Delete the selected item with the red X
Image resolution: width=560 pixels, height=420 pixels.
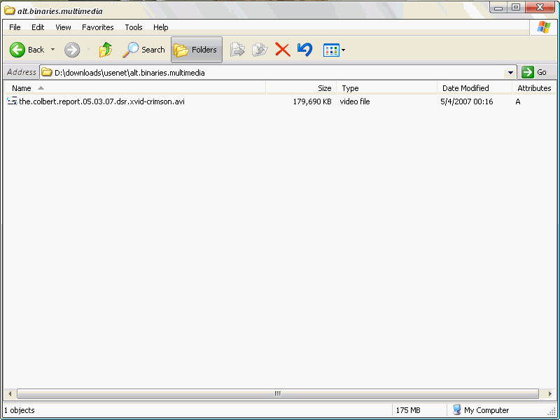click(283, 50)
